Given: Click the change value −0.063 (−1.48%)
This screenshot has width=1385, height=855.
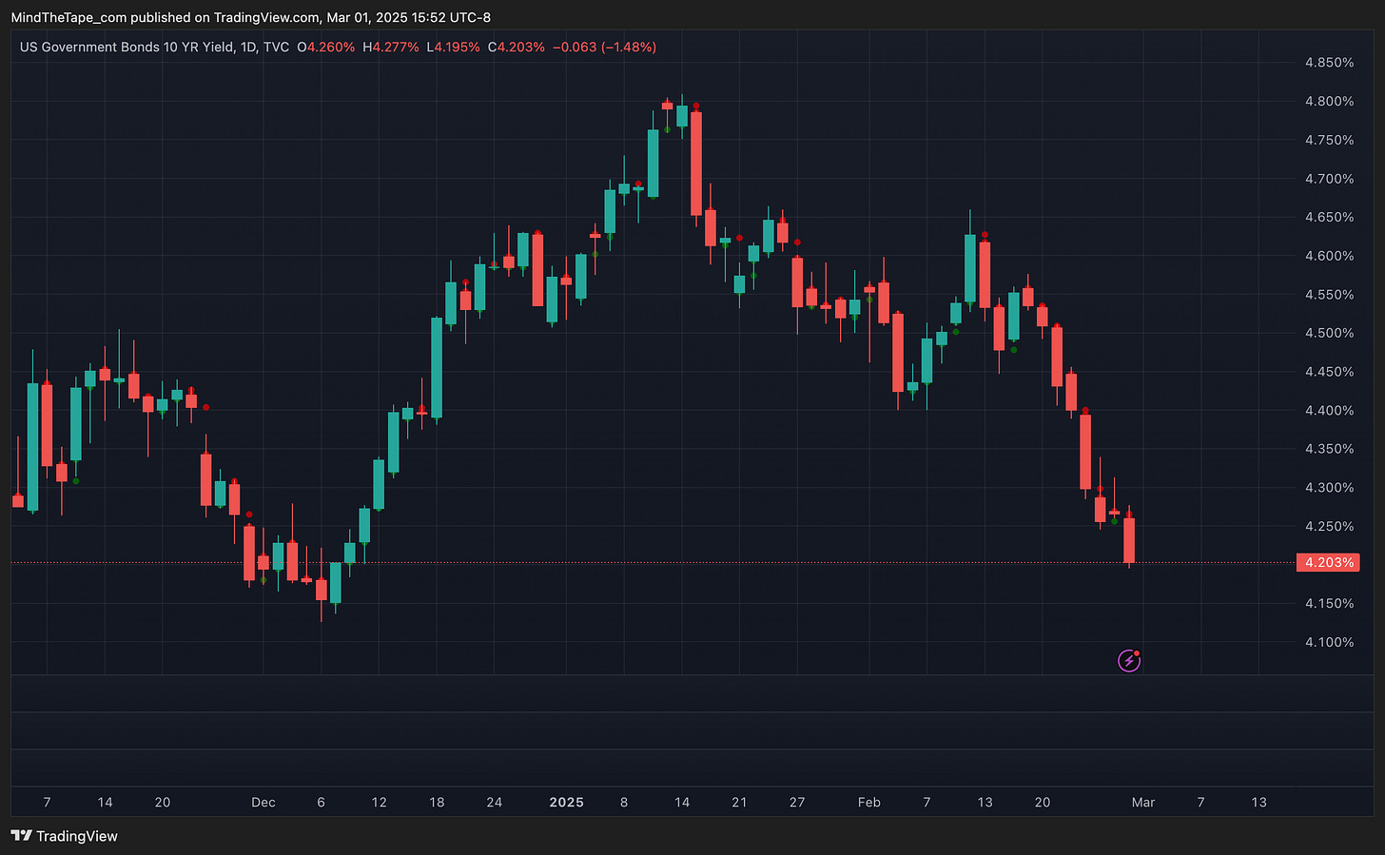Looking at the screenshot, I should [x=605, y=47].
